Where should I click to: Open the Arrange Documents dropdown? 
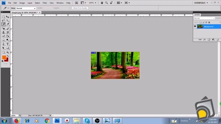tap(119, 3)
